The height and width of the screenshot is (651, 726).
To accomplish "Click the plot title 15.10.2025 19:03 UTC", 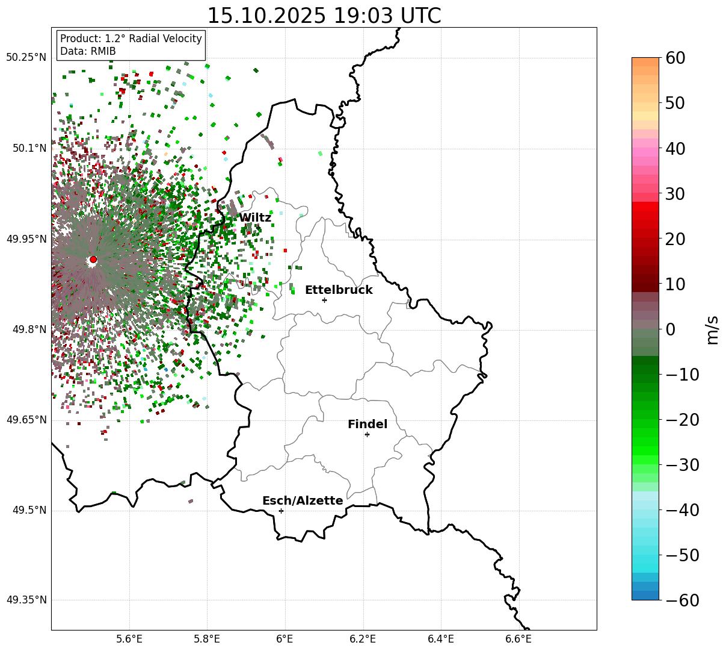I will coord(324,15).
